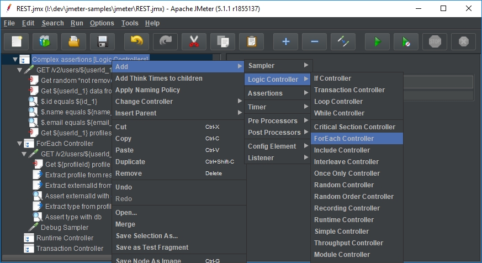Select ForEach Controller from submenu
482x263 pixels.
(357, 139)
